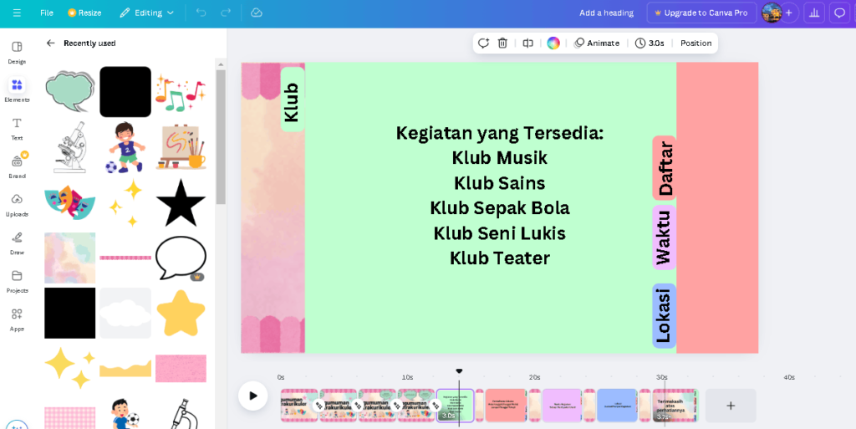Open the Brand tab in sidebar
Image resolution: width=856 pixels, height=429 pixels.
point(17,166)
